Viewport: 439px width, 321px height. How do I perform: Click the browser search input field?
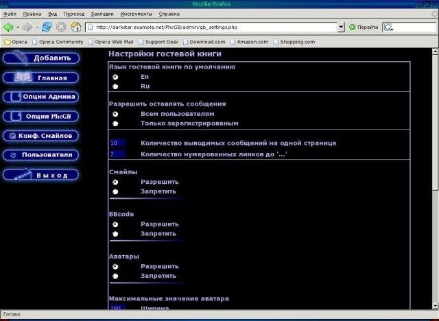pyautogui.click(x=415, y=27)
